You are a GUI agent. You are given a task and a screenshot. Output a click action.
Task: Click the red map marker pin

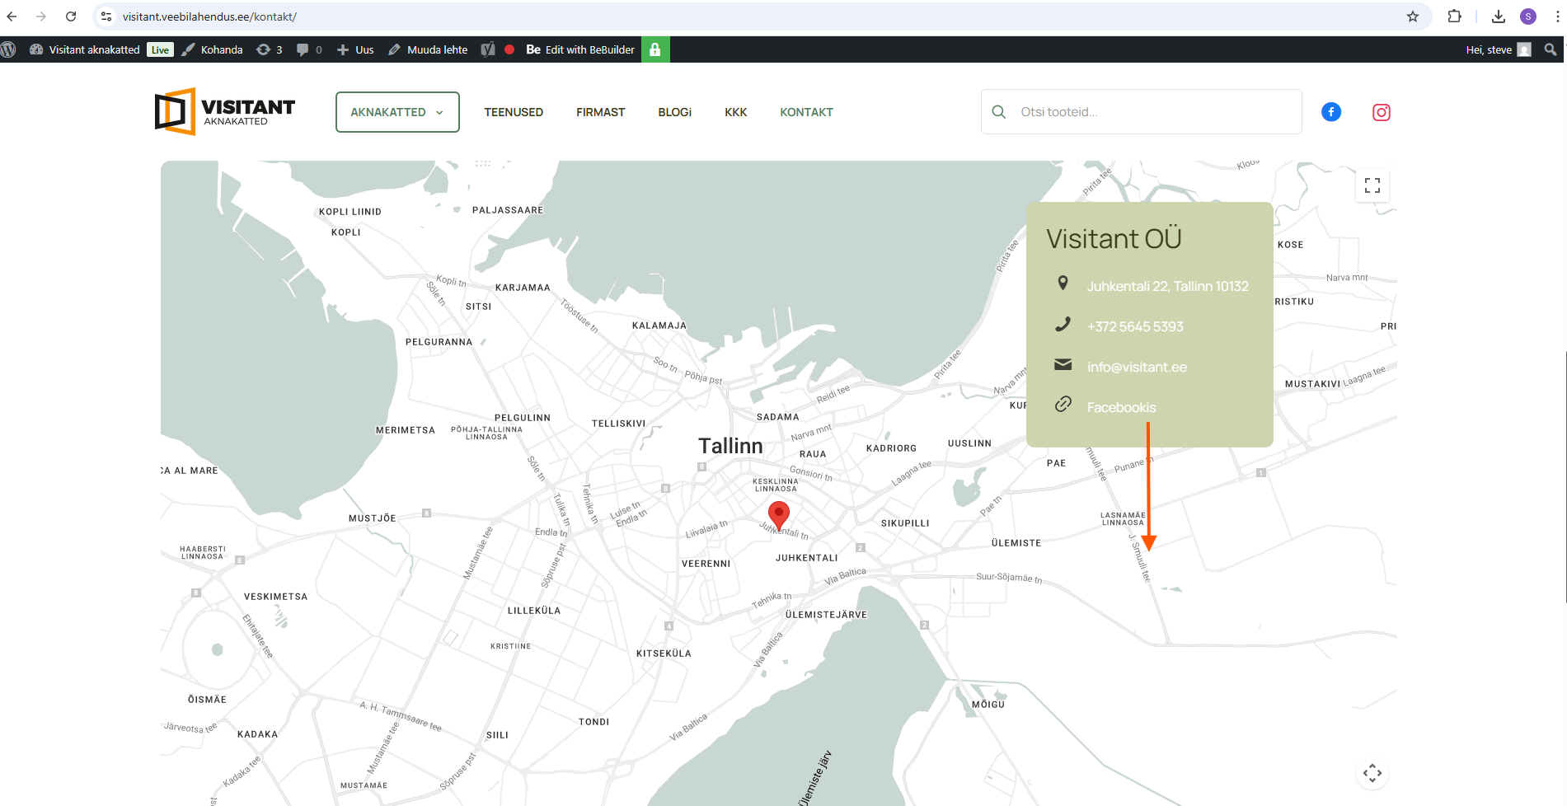(778, 514)
